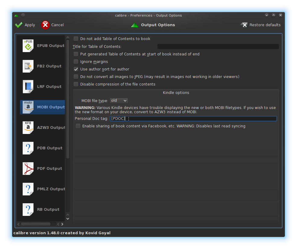Uncheck 'Use author sort for author'
The width and height of the screenshot is (297, 249).
[x=76, y=69]
